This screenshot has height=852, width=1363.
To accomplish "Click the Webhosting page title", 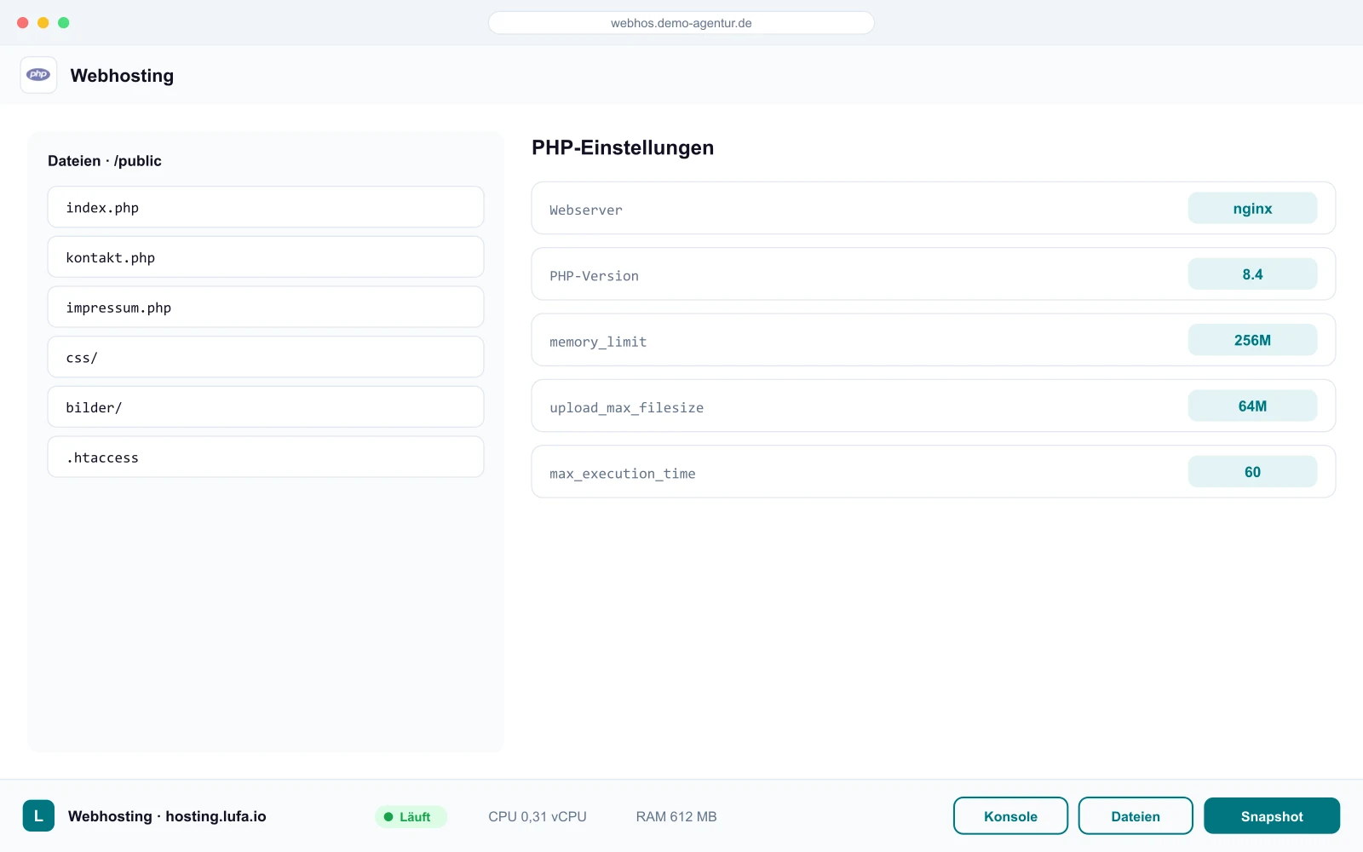I will point(122,76).
